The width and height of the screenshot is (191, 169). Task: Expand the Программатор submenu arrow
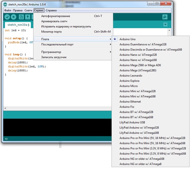tap(110, 52)
